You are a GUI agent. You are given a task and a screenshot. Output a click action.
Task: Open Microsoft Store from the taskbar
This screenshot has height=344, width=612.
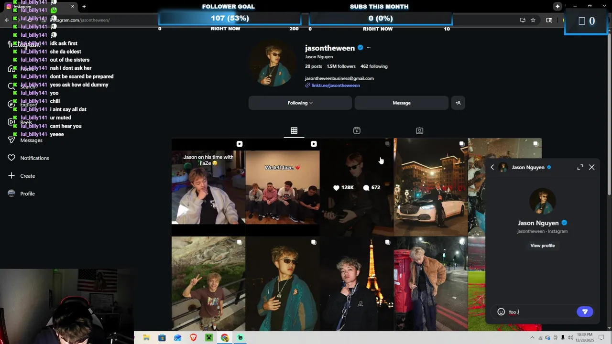[162, 338]
